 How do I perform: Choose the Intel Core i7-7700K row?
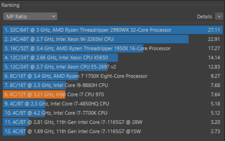[x=113, y=113]
